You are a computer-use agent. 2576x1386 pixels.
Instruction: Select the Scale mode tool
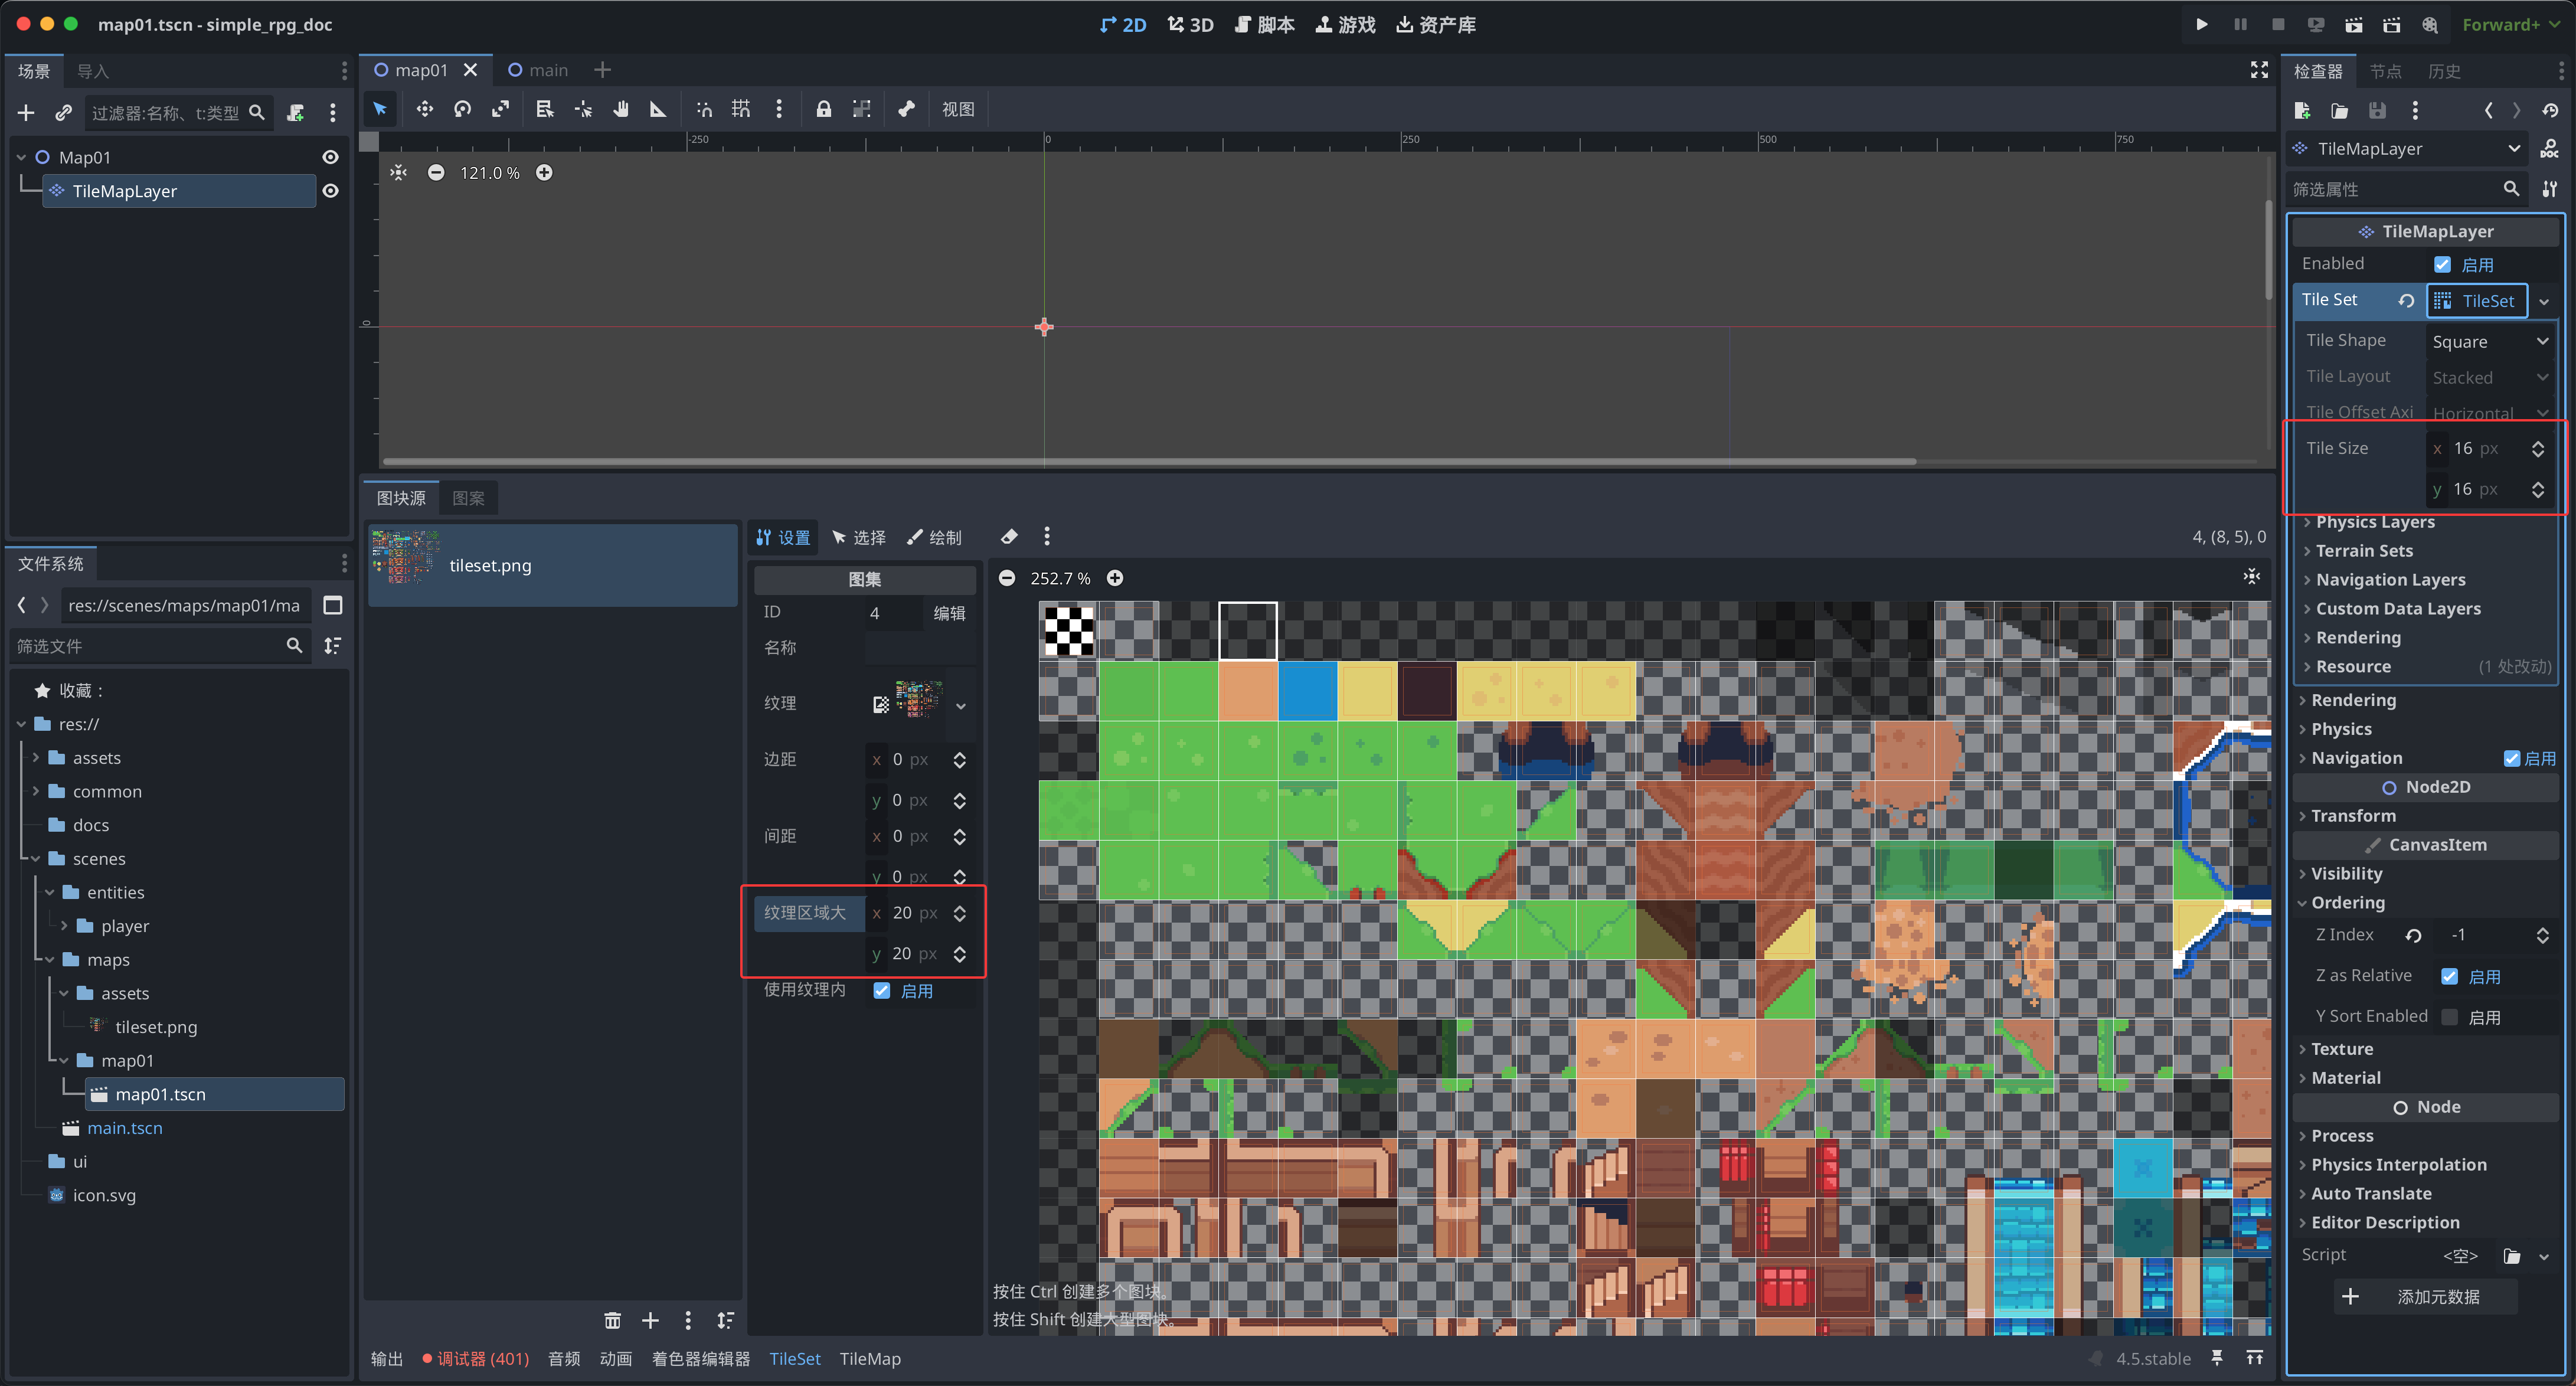(x=501, y=109)
